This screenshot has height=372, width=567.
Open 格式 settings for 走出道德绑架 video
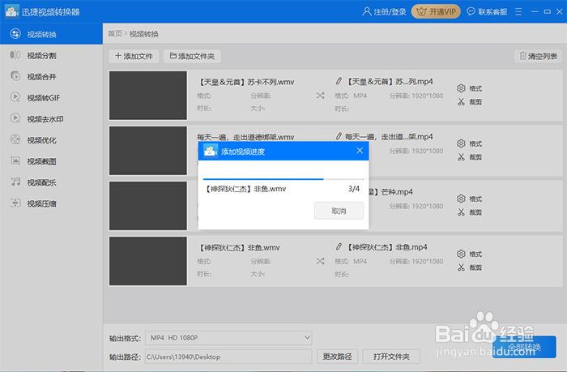click(x=469, y=143)
